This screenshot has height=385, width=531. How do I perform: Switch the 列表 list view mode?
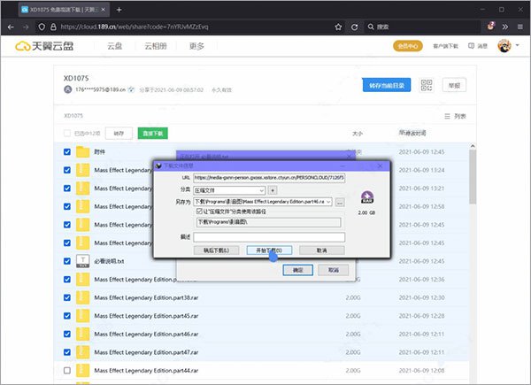pos(455,116)
